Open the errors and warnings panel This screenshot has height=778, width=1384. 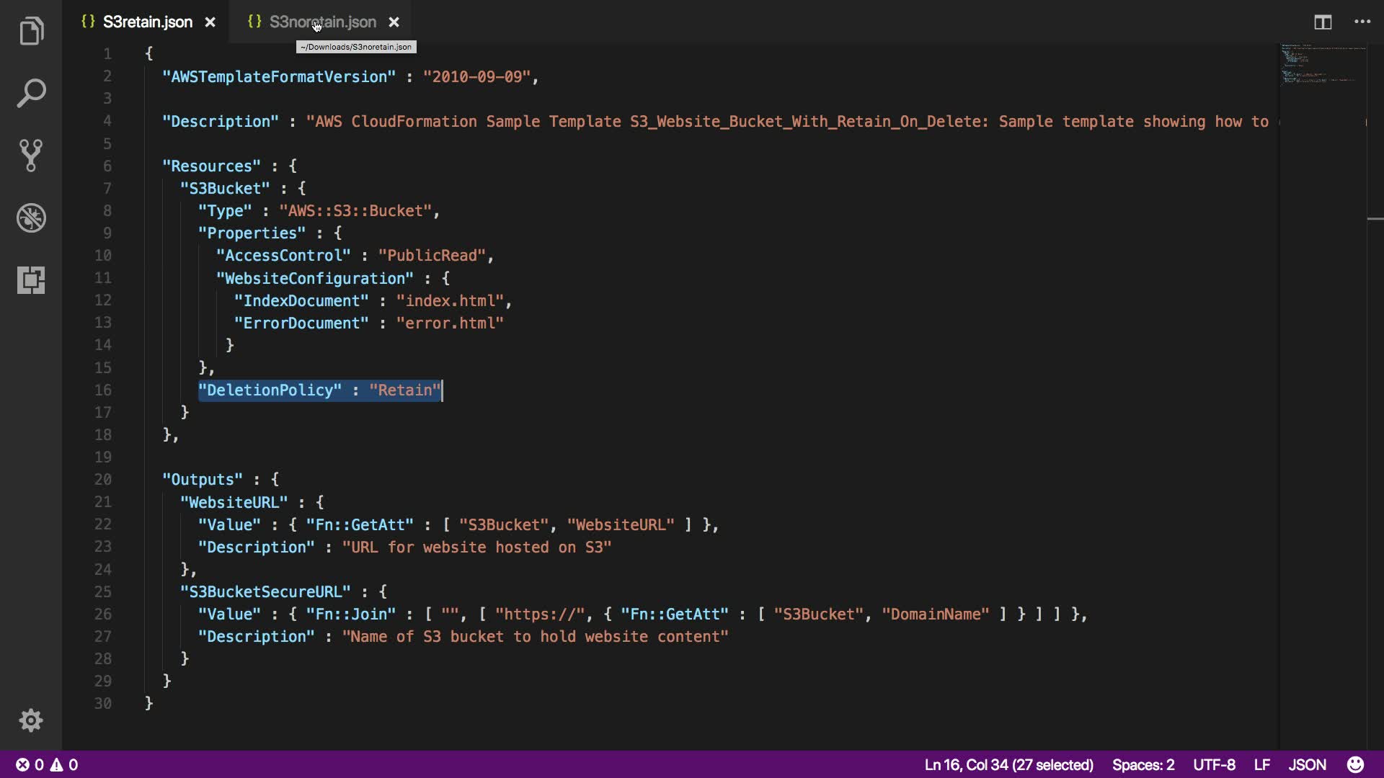point(47,764)
